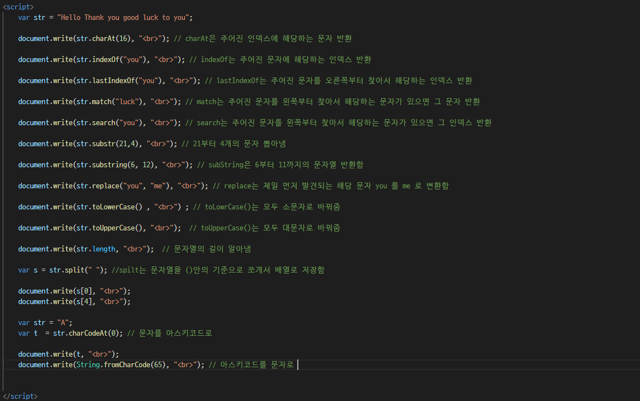The image size is (640, 401).
Task: Click the comment // 아스키코드를 문자로
Action: tap(251, 365)
